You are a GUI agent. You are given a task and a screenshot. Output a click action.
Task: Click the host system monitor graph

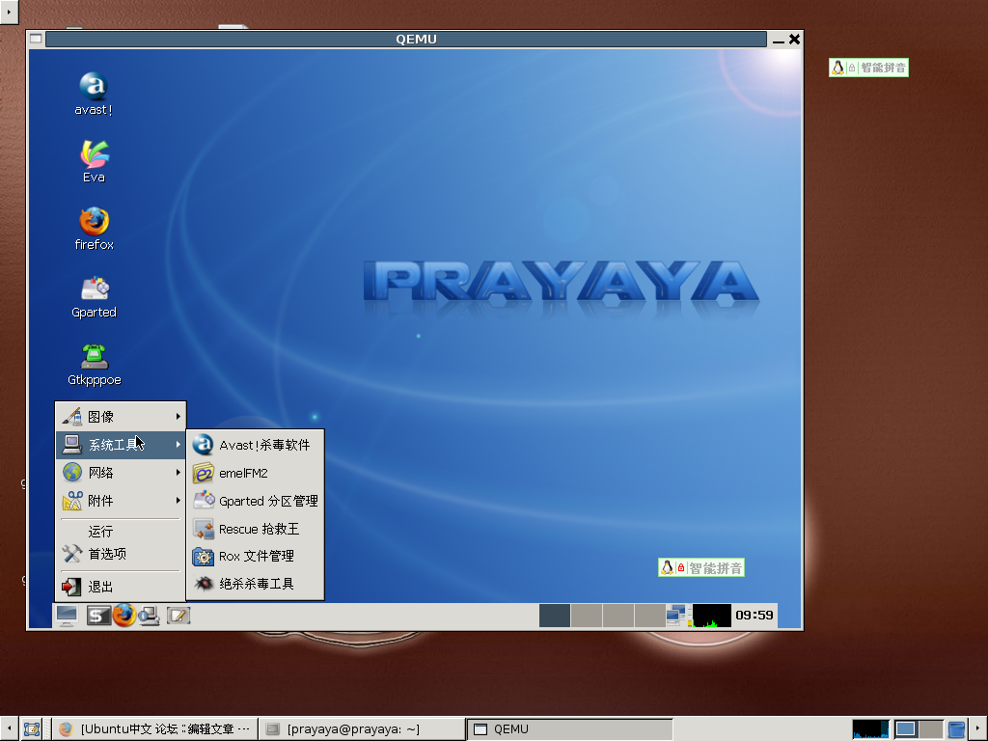point(871,729)
